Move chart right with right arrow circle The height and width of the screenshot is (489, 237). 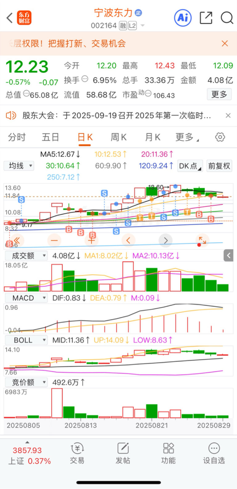click(166, 240)
